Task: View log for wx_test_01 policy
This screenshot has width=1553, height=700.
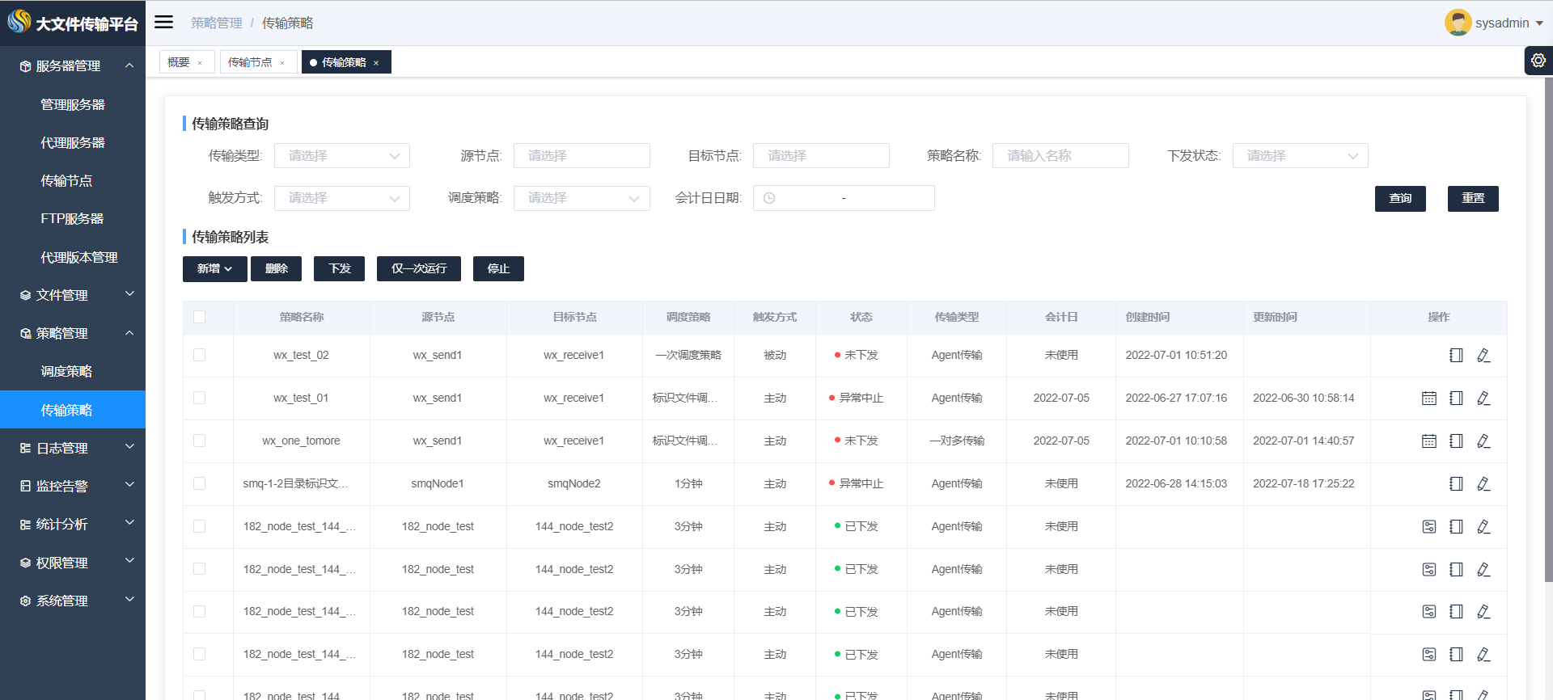Action: tap(1456, 398)
